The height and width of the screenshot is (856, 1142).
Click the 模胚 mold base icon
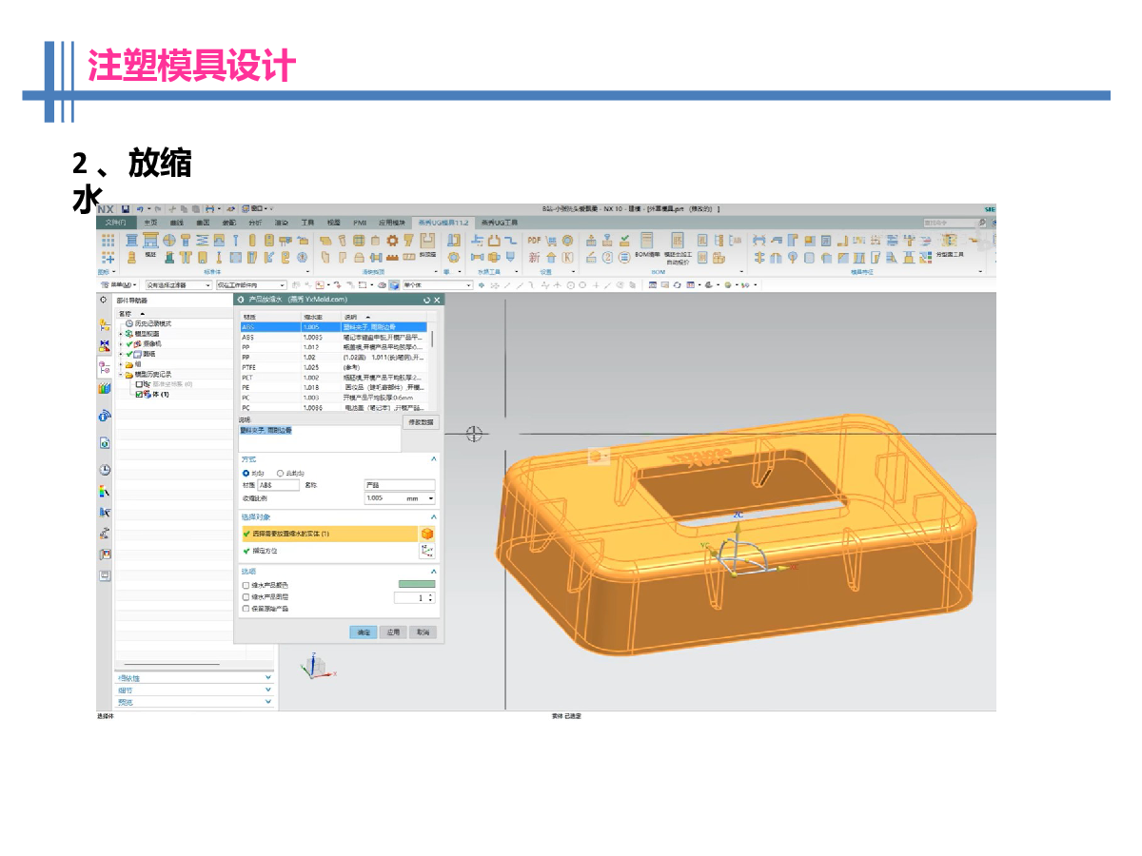tap(149, 243)
